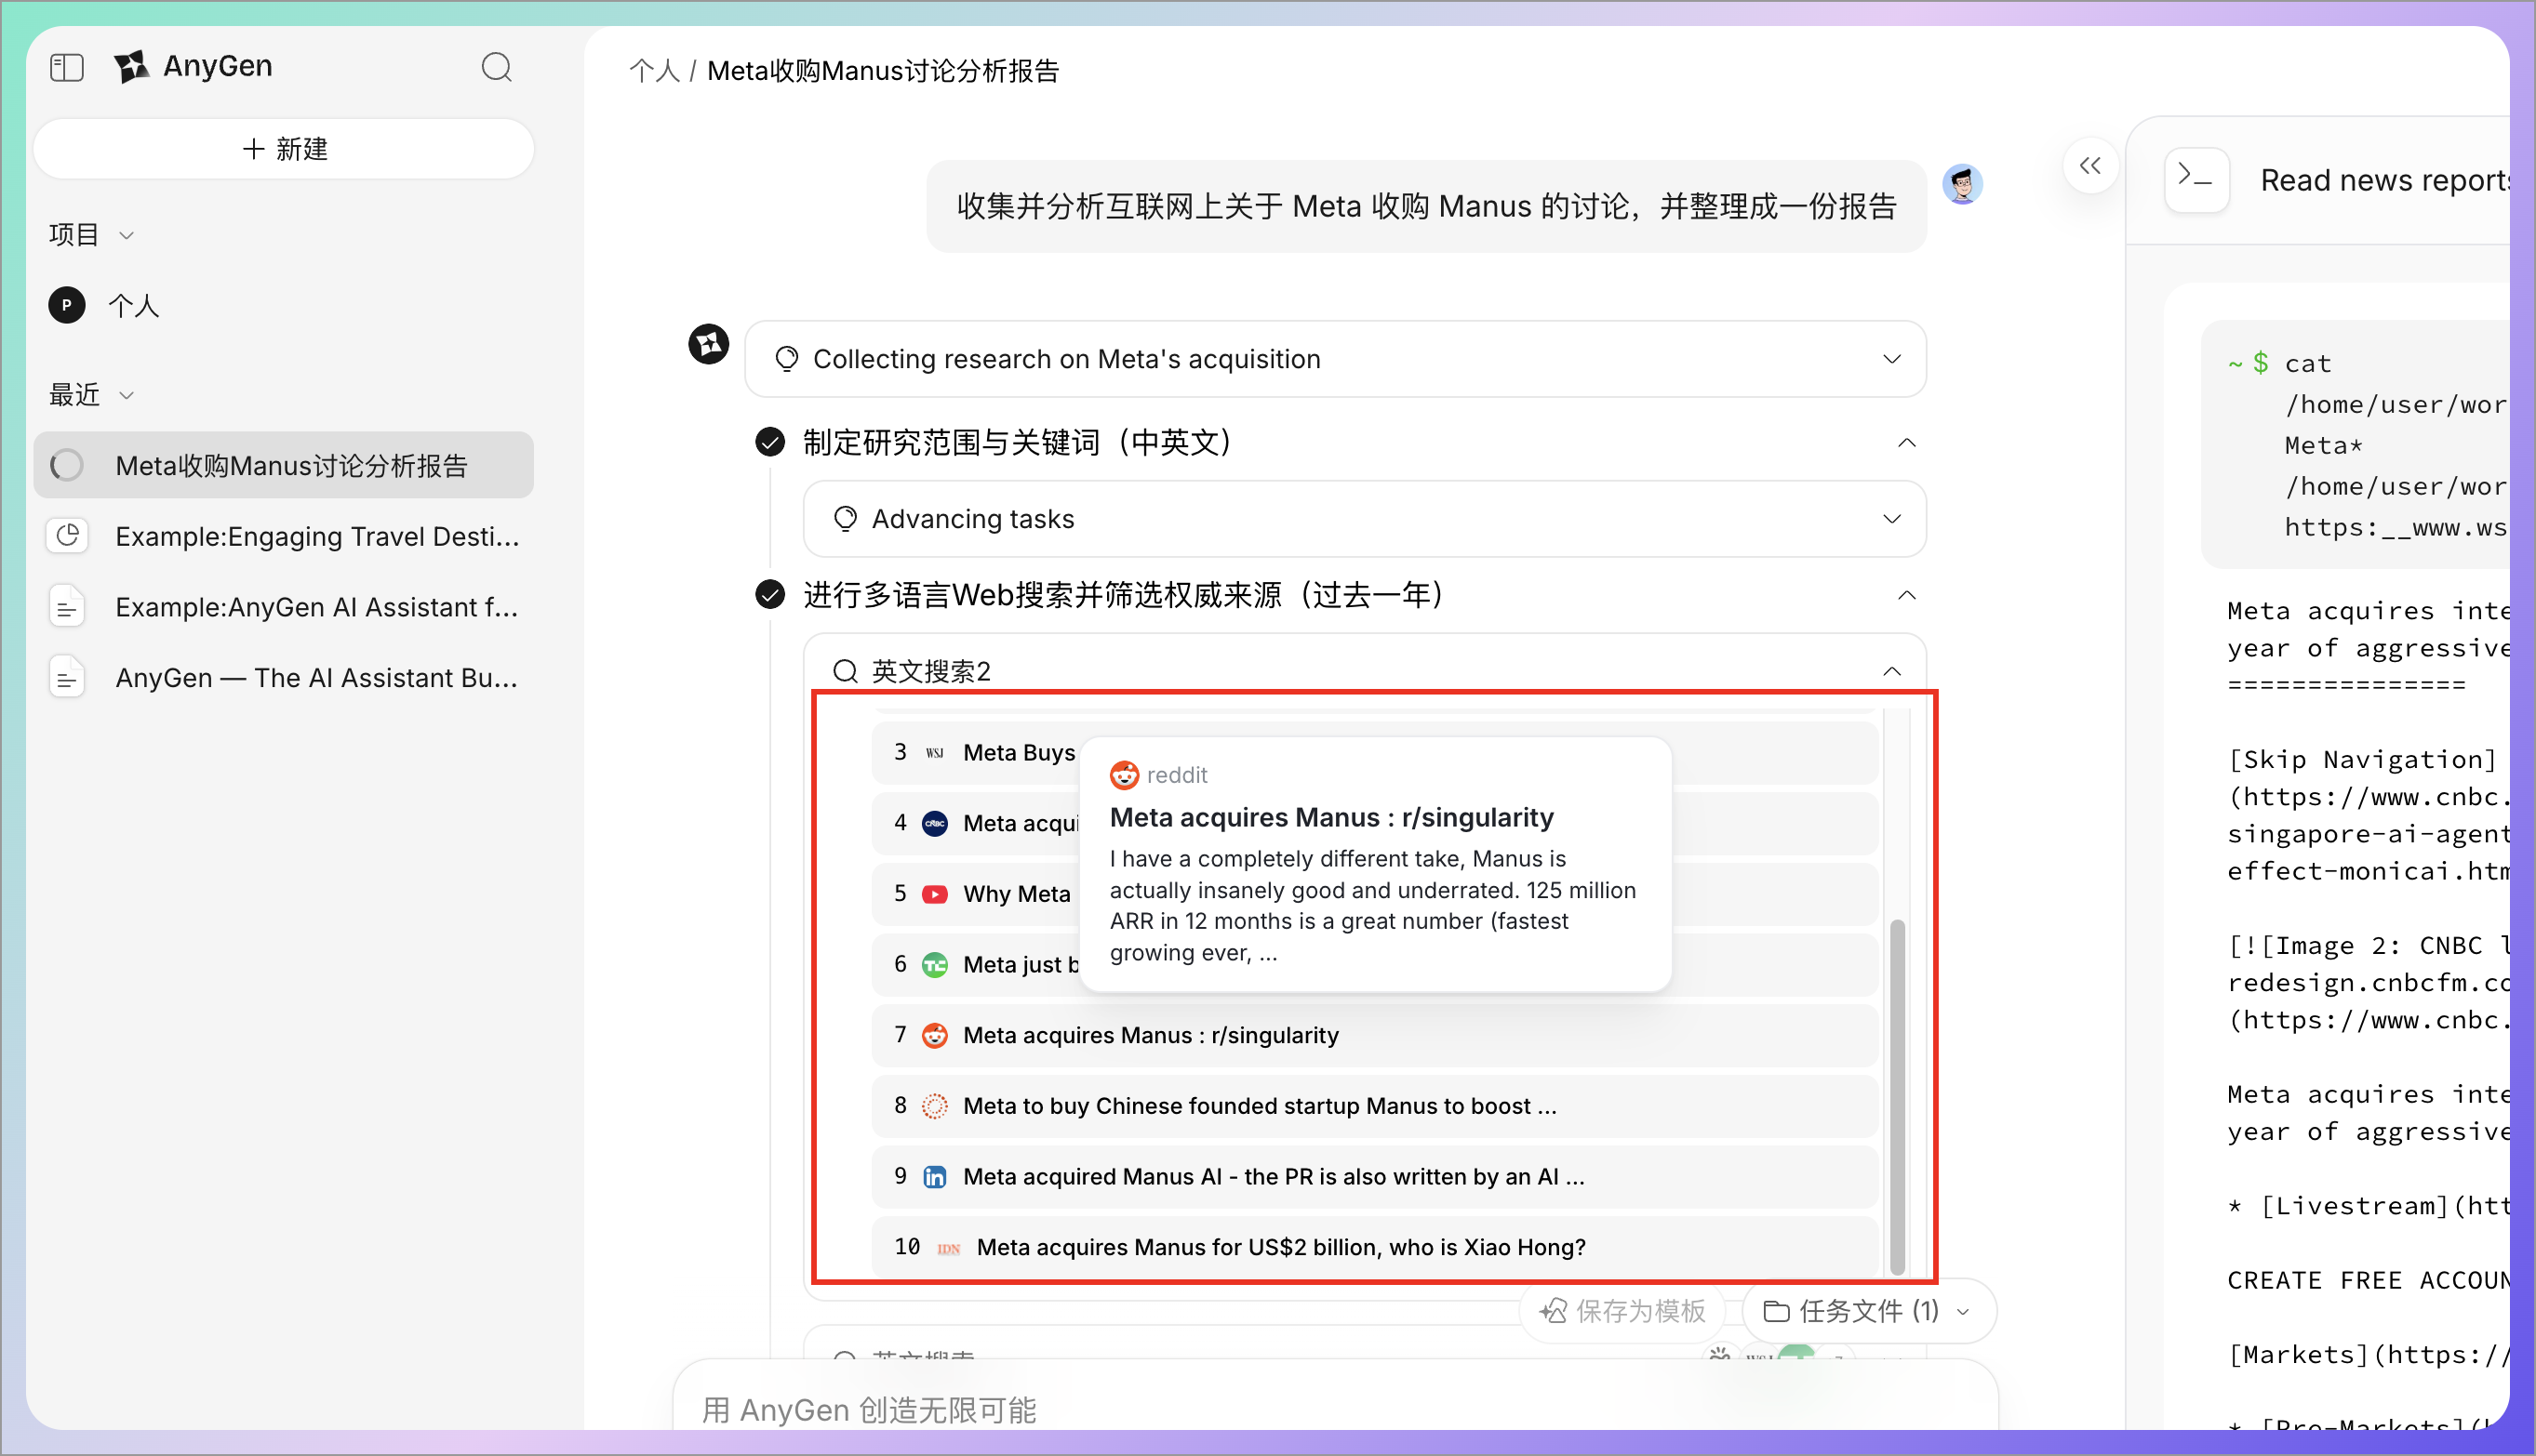Click the user avatar beside the prompt message

(1962, 184)
